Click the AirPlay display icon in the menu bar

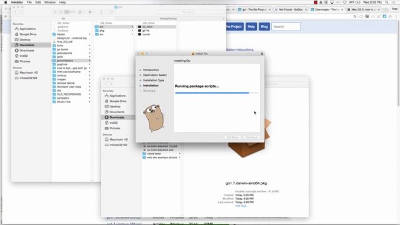pos(332,2)
